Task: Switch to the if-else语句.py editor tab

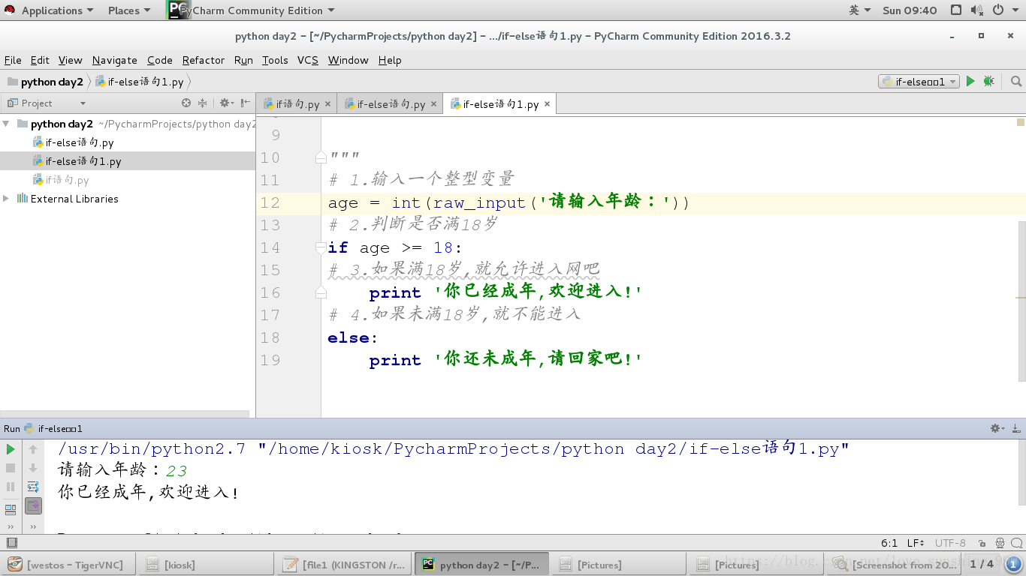Action: point(391,104)
